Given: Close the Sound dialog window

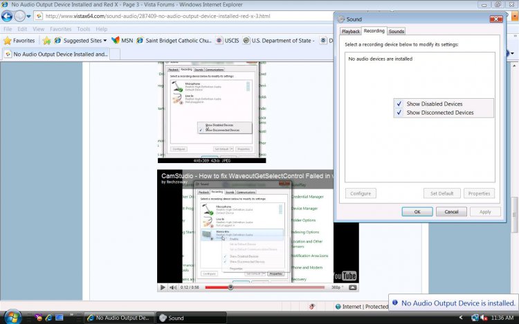Looking at the screenshot, I should click(x=496, y=19).
